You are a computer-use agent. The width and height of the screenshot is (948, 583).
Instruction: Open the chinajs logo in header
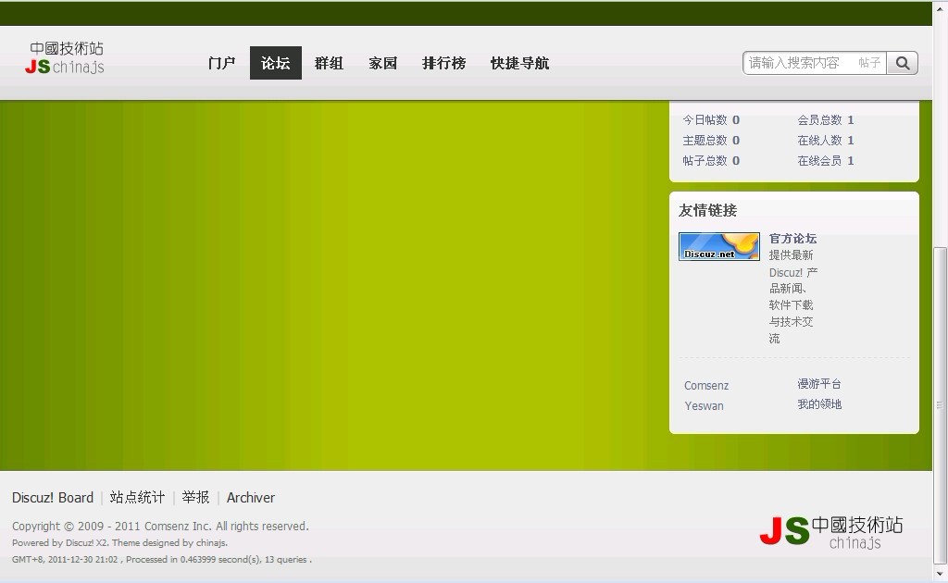66,58
